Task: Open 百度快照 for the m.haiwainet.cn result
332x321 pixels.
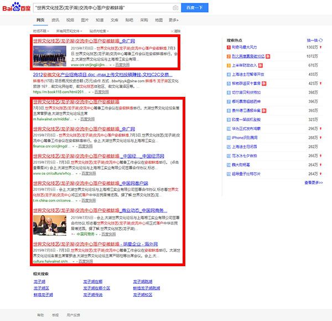Action: [87, 119]
